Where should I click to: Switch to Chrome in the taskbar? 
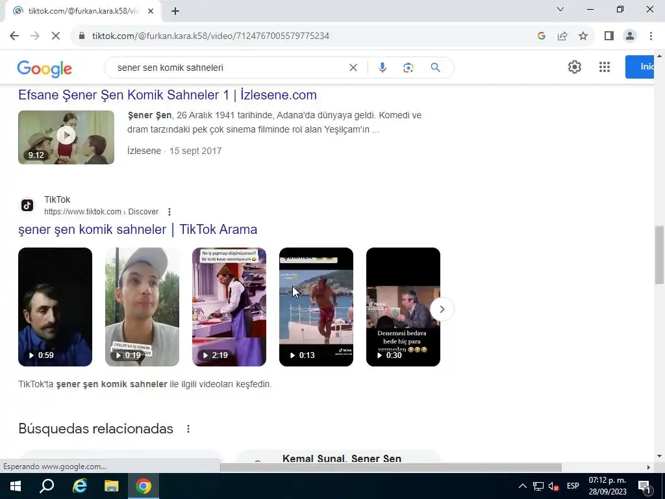[144, 486]
